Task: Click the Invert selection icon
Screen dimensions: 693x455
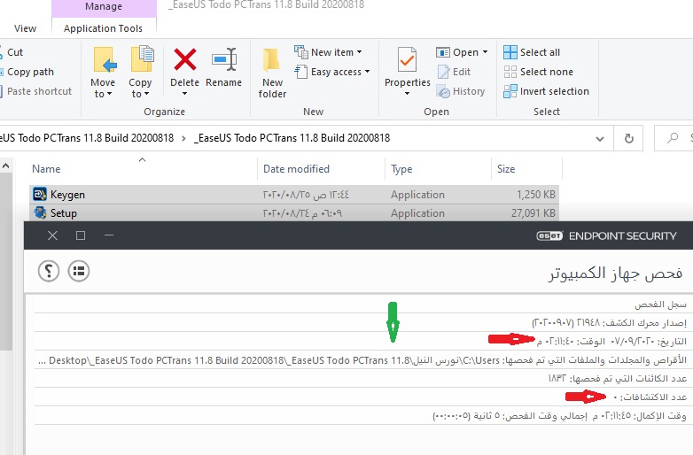Action: coord(511,91)
